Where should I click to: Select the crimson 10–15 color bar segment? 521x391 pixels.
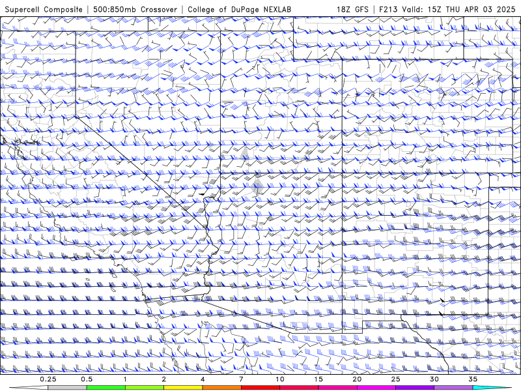pos(299,388)
